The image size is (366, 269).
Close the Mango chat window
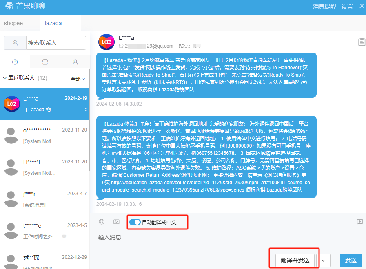pos(362,6)
